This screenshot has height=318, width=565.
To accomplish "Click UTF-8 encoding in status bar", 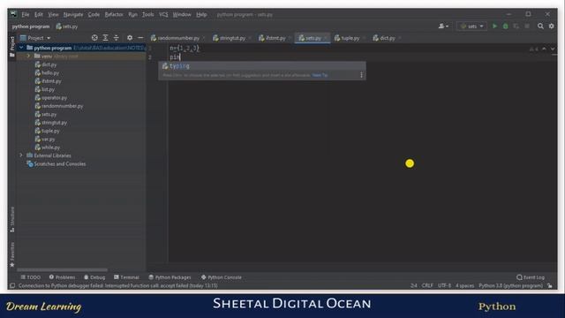I will pyautogui.click(x=444, y=285).
